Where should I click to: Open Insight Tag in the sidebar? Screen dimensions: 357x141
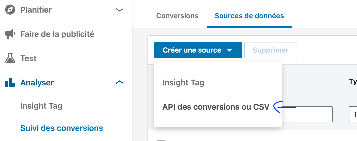point(41,106)
